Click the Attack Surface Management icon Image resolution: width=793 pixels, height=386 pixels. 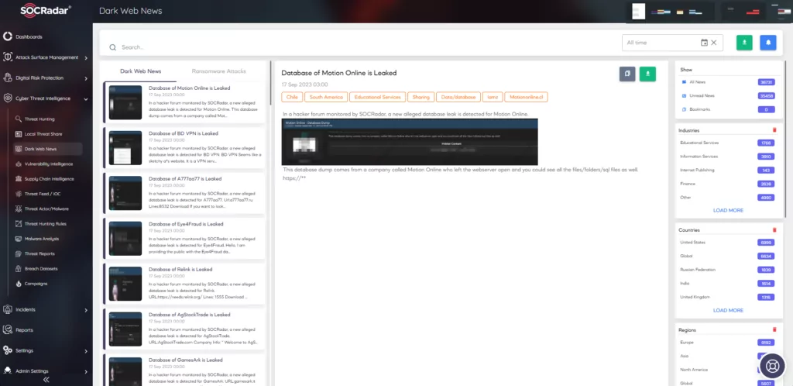(8, 57)
